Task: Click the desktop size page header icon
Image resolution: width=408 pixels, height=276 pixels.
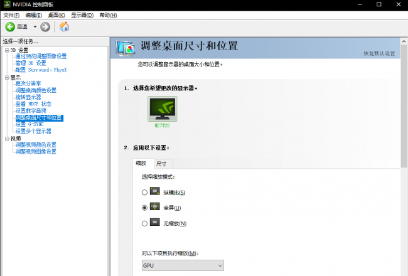Action: tap(126, 48)
